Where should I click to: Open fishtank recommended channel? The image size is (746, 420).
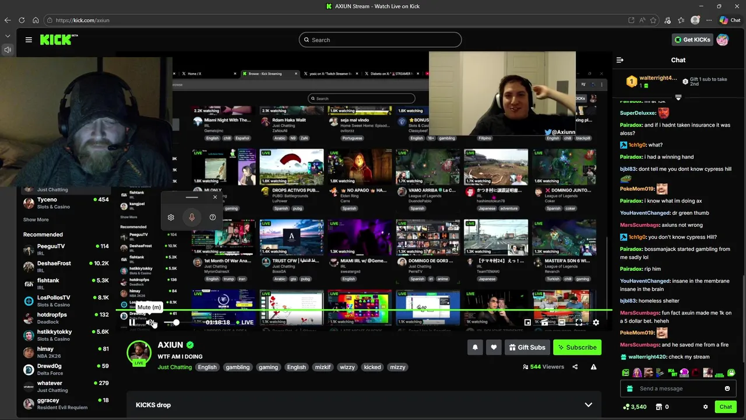pyautogui.click(x=66, y=283)
